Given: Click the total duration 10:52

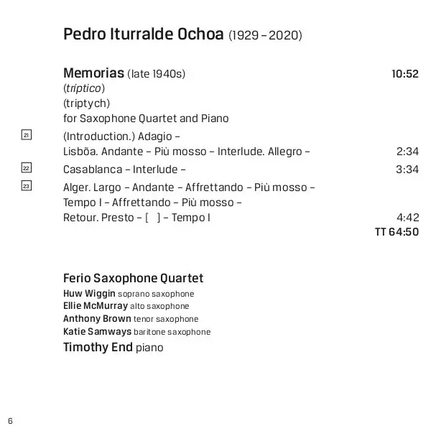Looking at the screenshot, I should 404,74.
